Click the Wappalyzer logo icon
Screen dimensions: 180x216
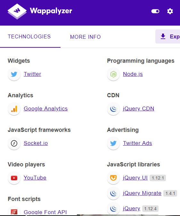tap(17, 11)
